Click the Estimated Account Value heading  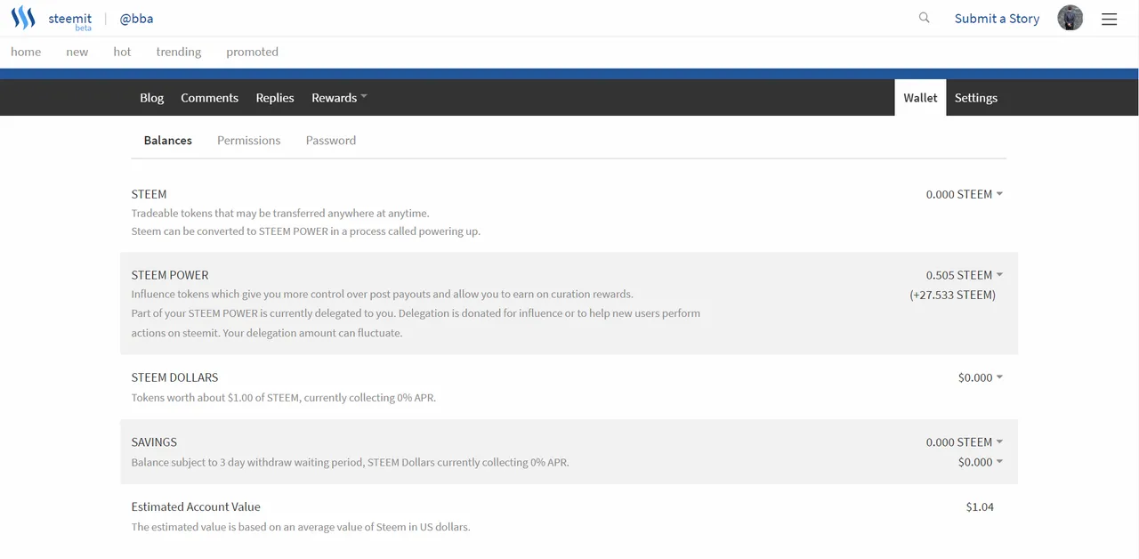pyautogui.click(x=196, y=506)
